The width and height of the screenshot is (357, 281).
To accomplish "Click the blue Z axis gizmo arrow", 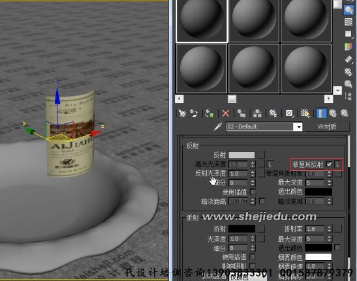I will click(x=57, y=96).
